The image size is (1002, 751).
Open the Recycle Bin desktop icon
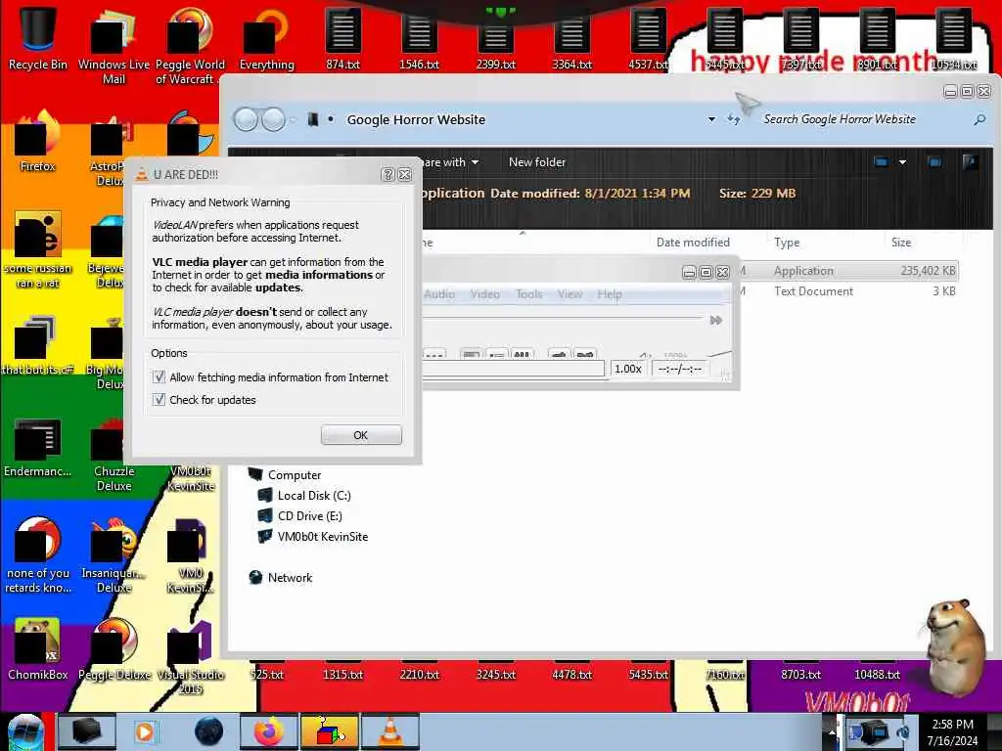[38, 38]
